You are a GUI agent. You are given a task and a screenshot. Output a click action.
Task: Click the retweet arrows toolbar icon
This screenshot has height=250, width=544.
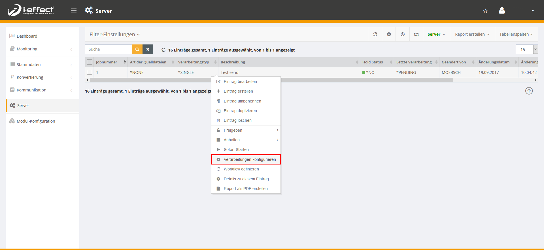click(416, 34)
